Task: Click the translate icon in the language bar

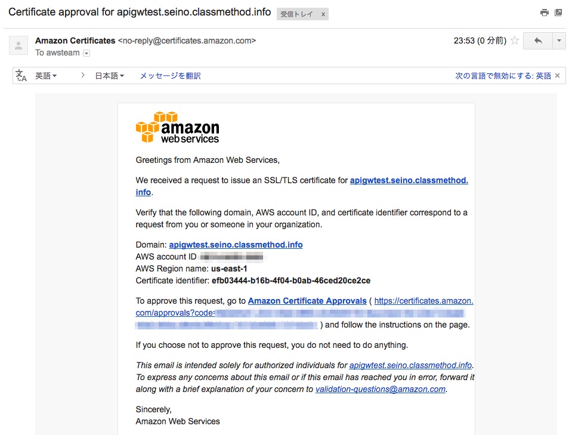Action: (x=21, y=76)
